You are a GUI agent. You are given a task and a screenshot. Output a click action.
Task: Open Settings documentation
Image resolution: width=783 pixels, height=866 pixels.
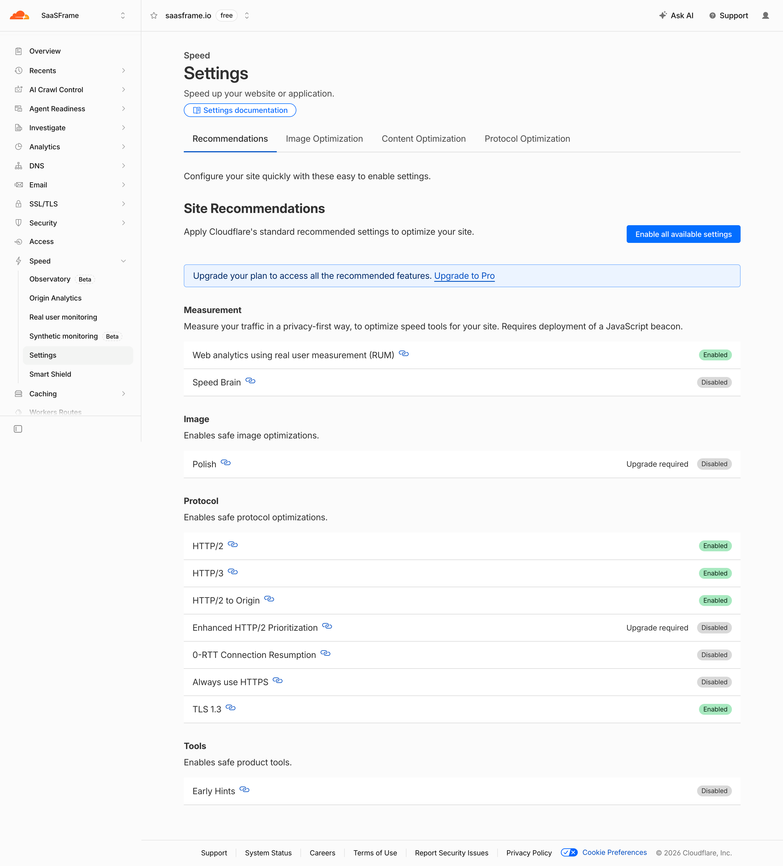coord(240,110)
